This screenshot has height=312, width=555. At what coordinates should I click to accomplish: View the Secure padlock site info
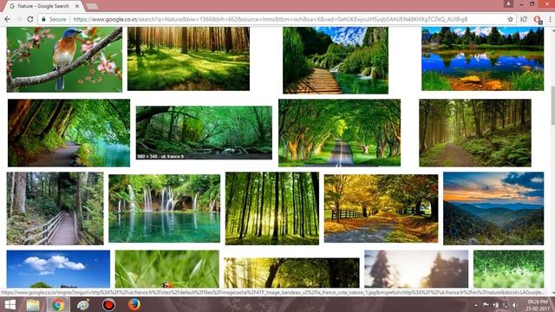point(54,19)
